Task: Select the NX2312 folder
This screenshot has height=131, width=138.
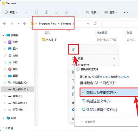Action: (49, 40)
